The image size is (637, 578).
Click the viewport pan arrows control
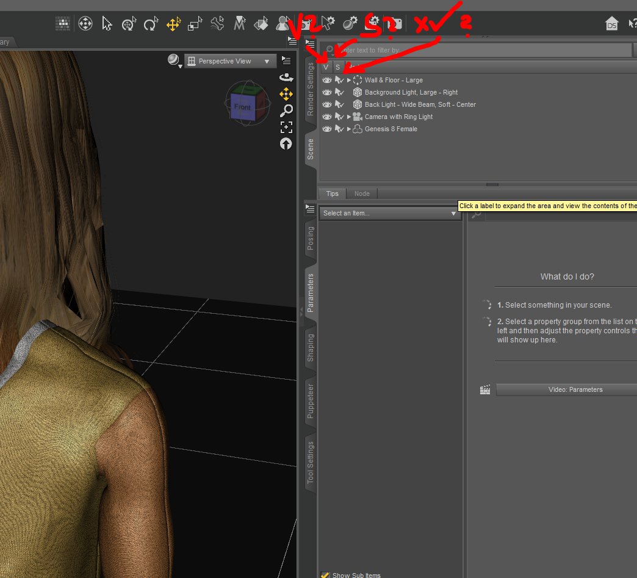[286, 94]
